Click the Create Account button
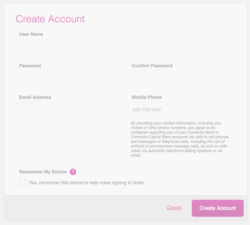 tap(218, 208)
